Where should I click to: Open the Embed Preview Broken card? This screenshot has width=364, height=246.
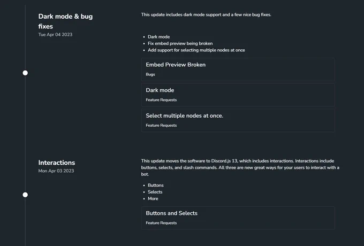(x=238, y=70)
